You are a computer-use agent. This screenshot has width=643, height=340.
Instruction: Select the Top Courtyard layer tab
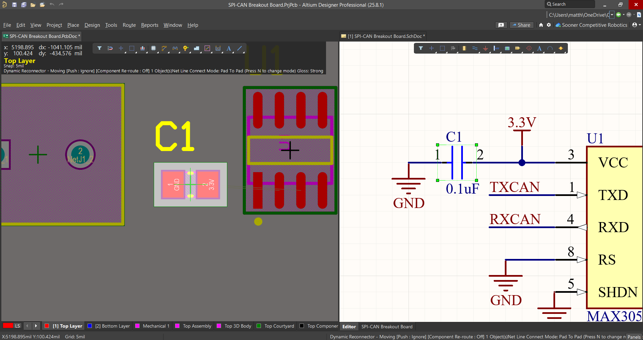275,326
